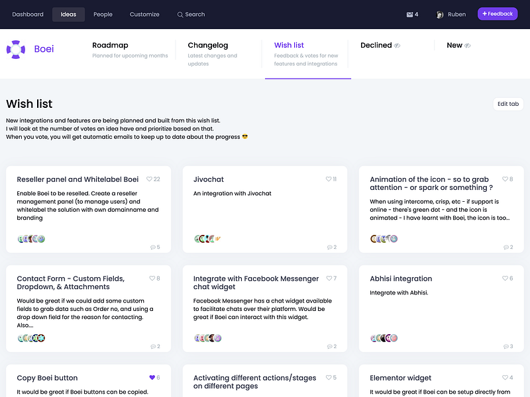
Task: Click the Boei brand name link
Action: coord(44,49)
